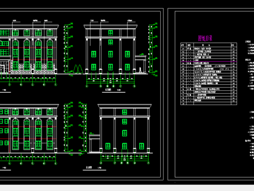The width and height of the screenshot is (254, 191).
Task: Click the entrance door on upper-left facade
Action: click(x=4, y=67)
